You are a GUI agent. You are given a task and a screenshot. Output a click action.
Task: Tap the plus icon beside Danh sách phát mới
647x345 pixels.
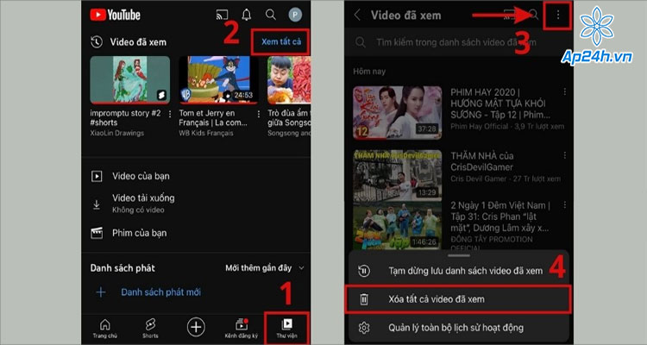coord(101,292)
